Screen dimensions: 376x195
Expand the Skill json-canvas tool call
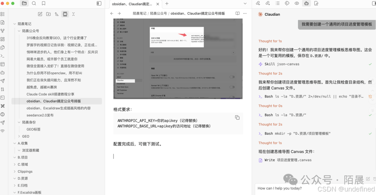click(x=315, y=64)
